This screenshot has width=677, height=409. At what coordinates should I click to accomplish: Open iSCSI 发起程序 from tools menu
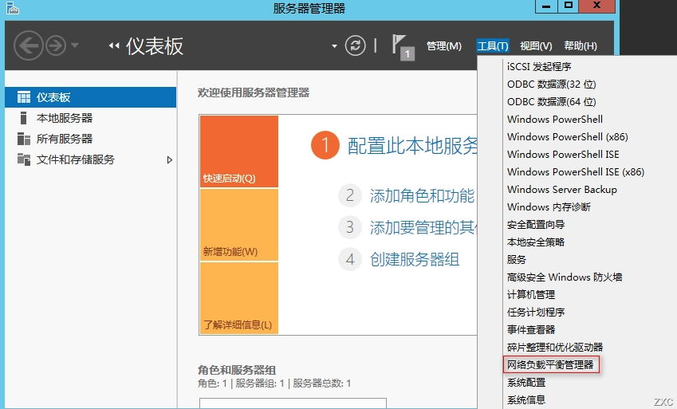[539, 66]
